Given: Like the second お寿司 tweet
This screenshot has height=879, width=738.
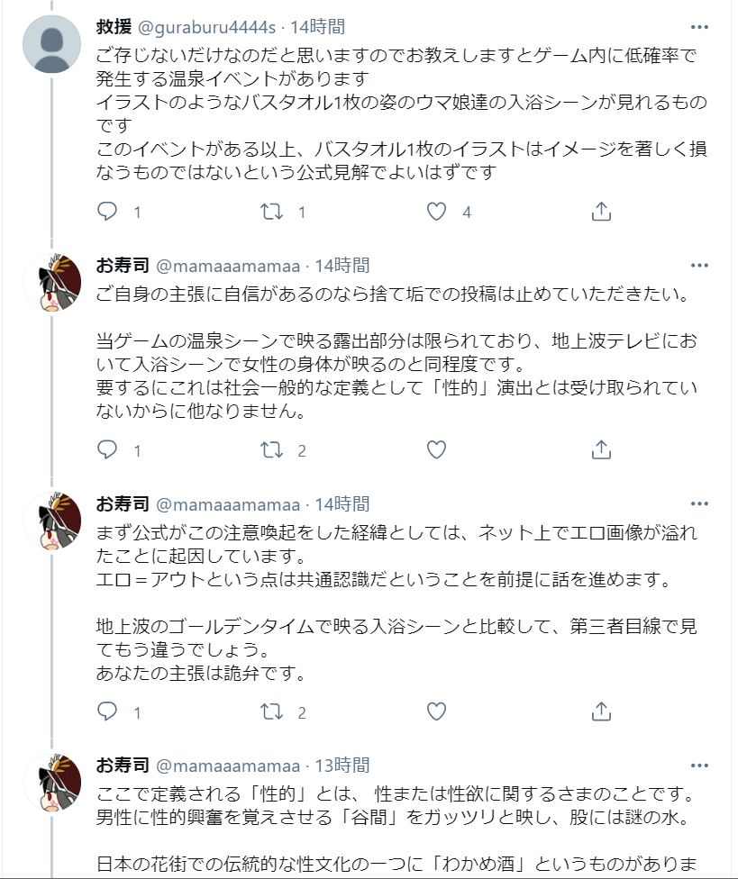Looking at the screenshot, I should (437, 711).
